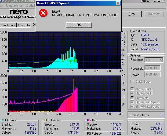Click the PI Errors average 220.01

pos(31,124)
